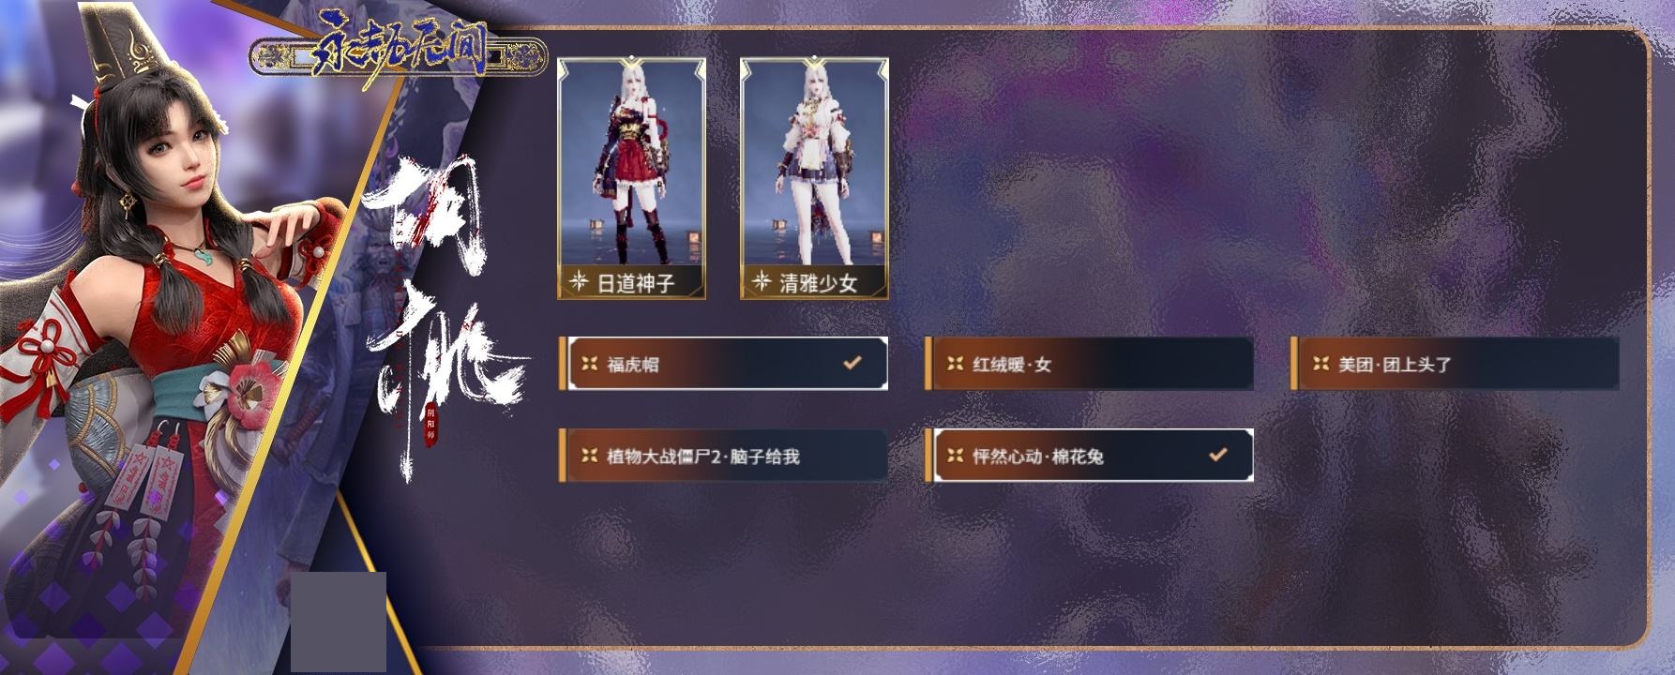
Task: Click the star icon beside 福虎帽
Action: pos(589,364)
